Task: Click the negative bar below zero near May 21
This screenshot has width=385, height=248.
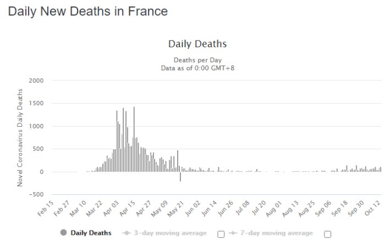Action: click(x=180, y=177)
